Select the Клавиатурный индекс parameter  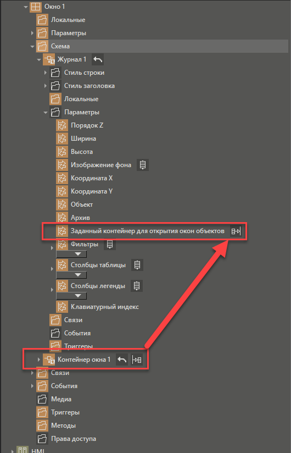105,307
